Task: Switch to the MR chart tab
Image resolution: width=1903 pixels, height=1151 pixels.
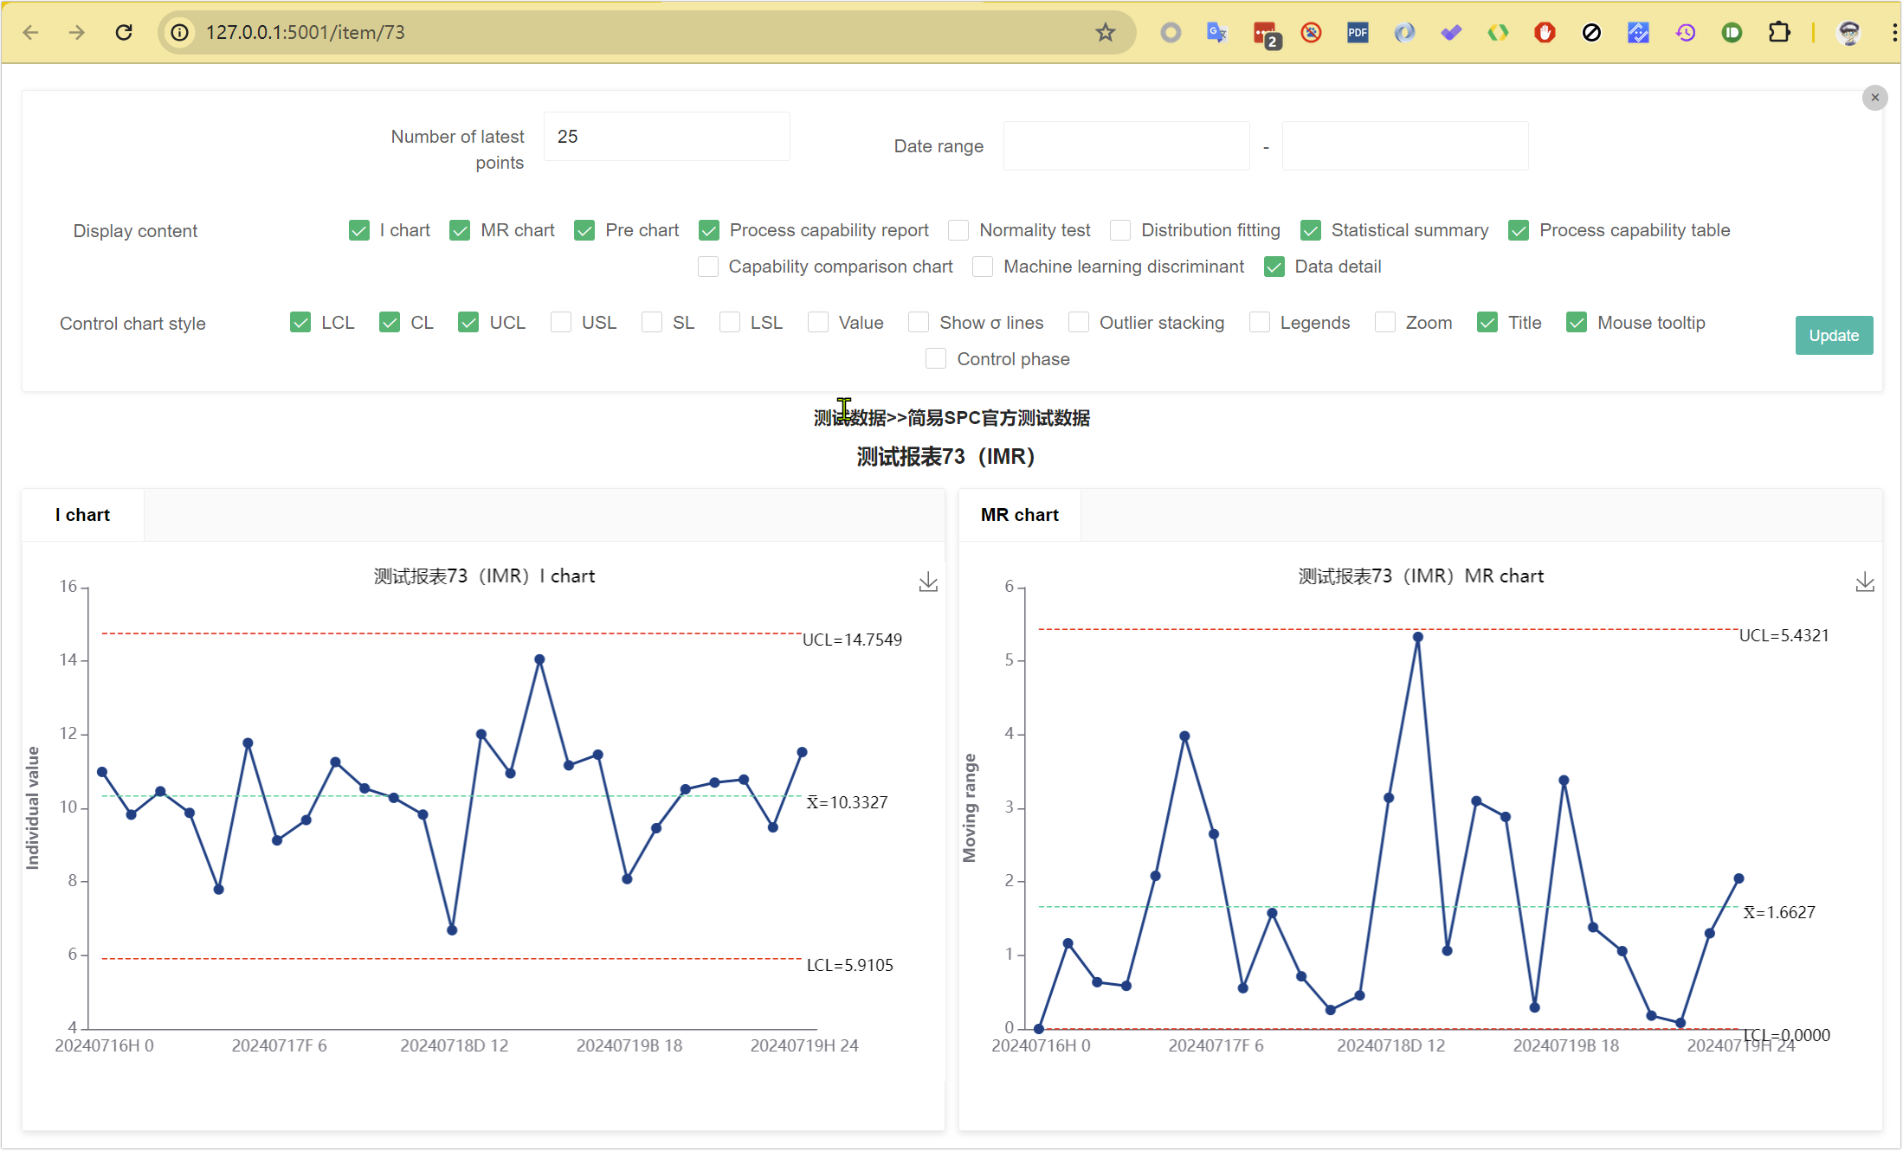Action: tap(1021, 514)
